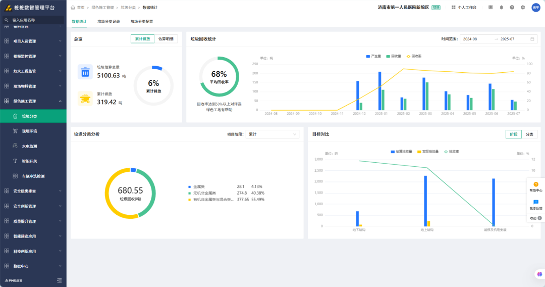This screenshot has height=287, width=545.
Task: Click the help question mark icon
Action: [x=512, y=7]
